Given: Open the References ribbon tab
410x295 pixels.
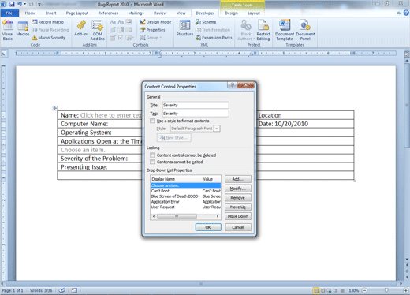Looking at the screenshot, I should 108,13.
